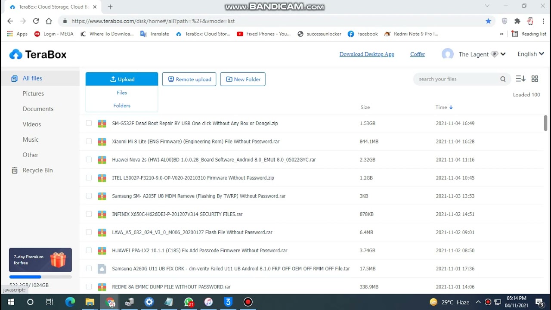Click the search magnifier icon
The height and width of the screenshot is (310, 551).
pyautogui.click(x=503, y=79)
